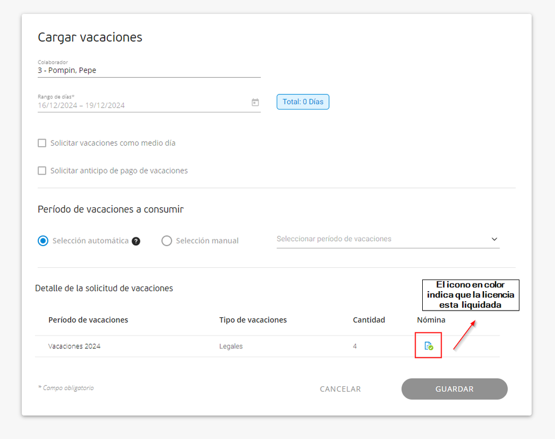Image resolution: width=555 pixels, height=439 pixels.
Task: Check Solicitar anticipo de pago de vacaciones
Action: click(42, 171)
